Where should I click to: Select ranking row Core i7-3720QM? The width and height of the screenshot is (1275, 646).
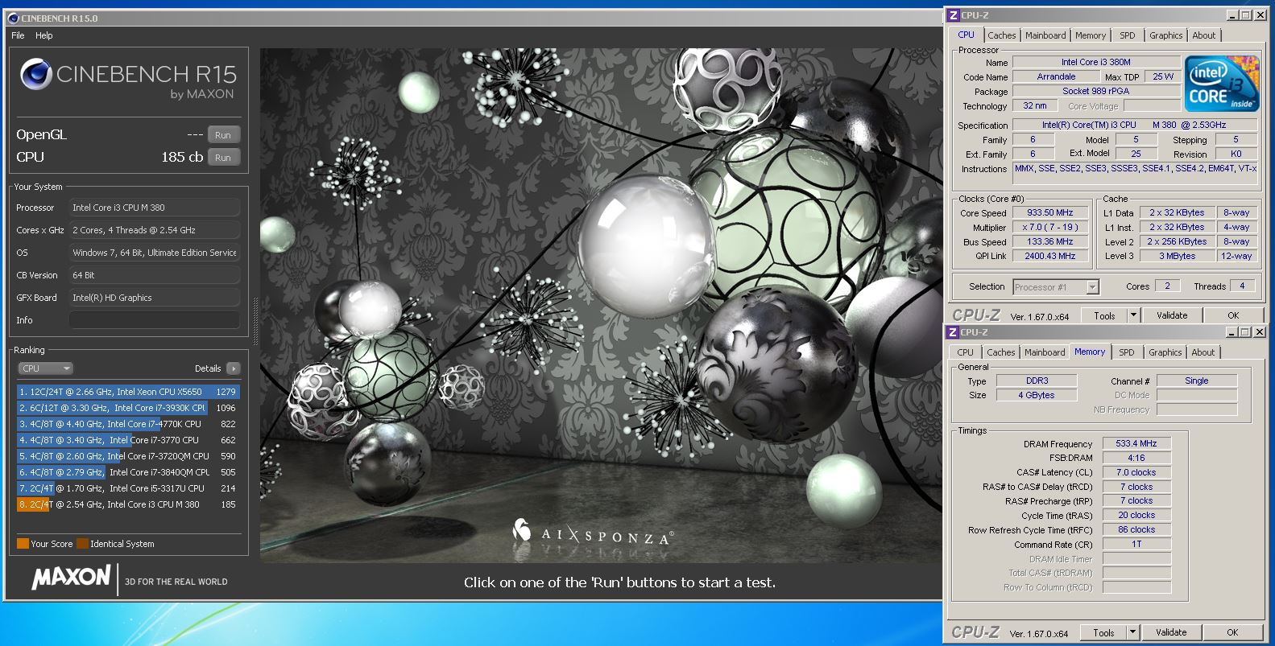coord(128,456)
